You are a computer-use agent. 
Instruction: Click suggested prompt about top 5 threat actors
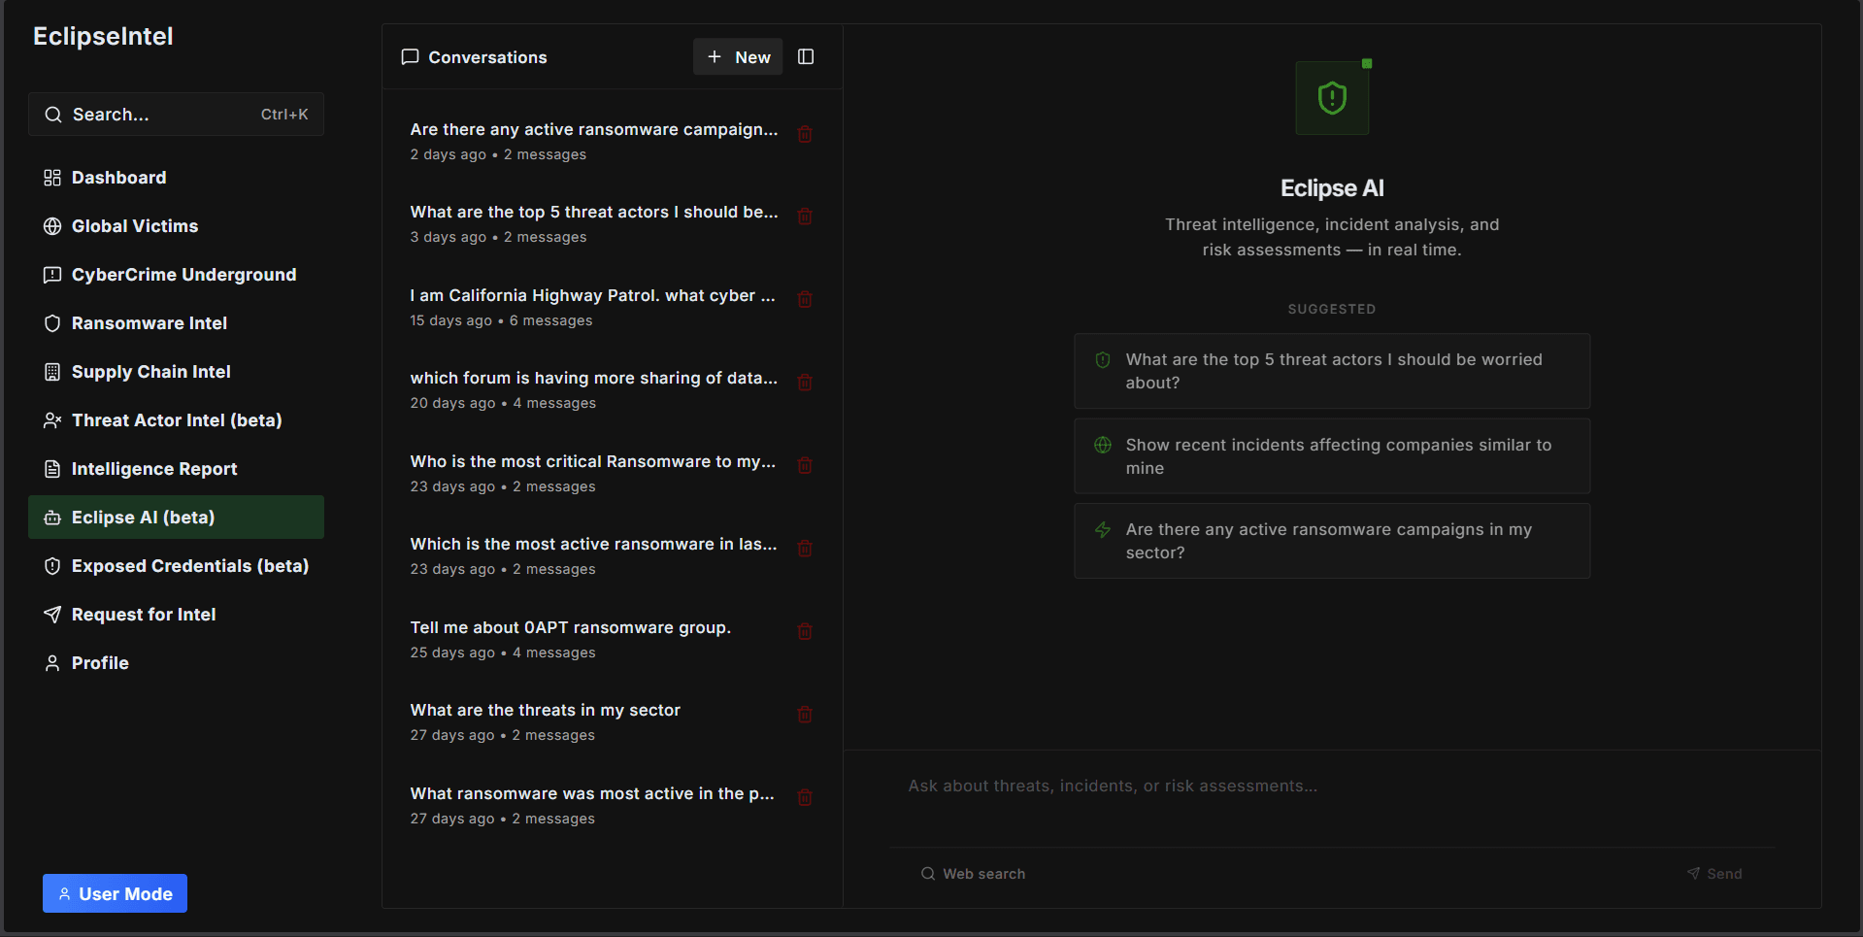point(1331,371)
